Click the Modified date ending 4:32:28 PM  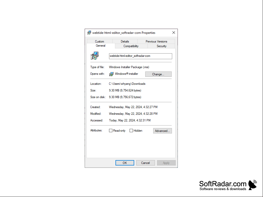coord(133,114)
